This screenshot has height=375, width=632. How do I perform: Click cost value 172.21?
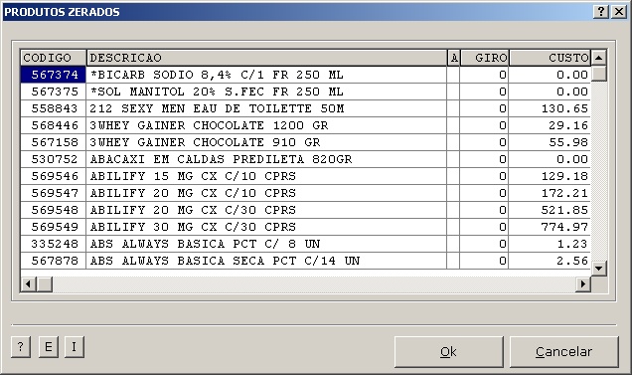(x=564, y=193)
